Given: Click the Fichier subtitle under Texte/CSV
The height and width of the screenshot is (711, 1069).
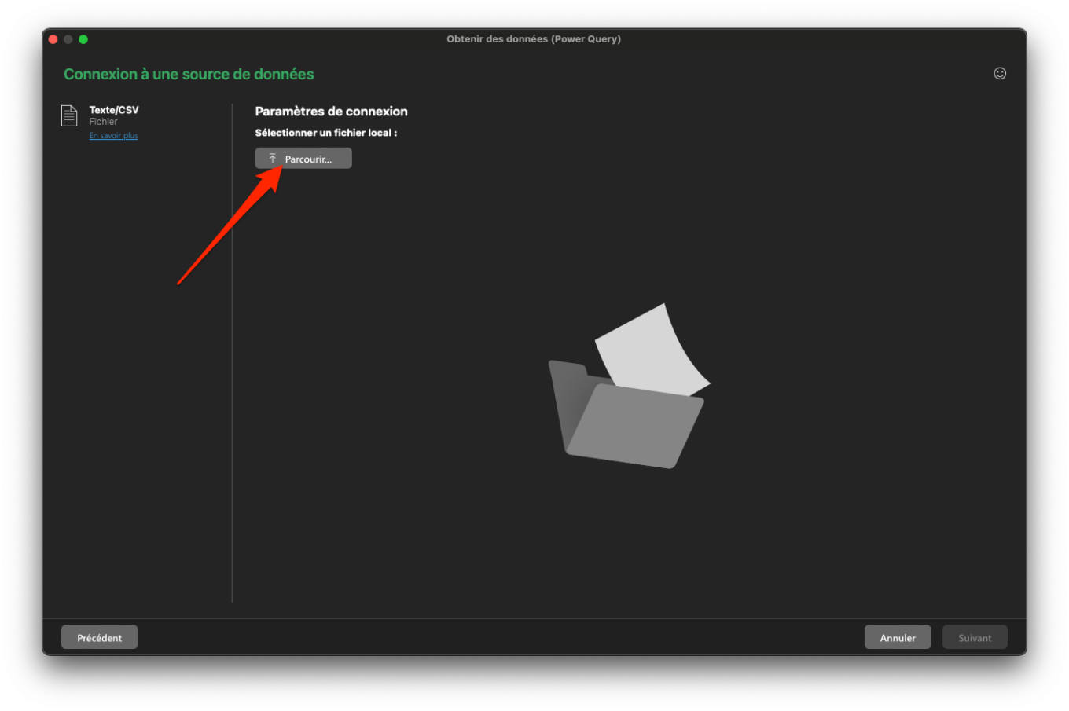Looking at the screenshot, I should [103, 122].
